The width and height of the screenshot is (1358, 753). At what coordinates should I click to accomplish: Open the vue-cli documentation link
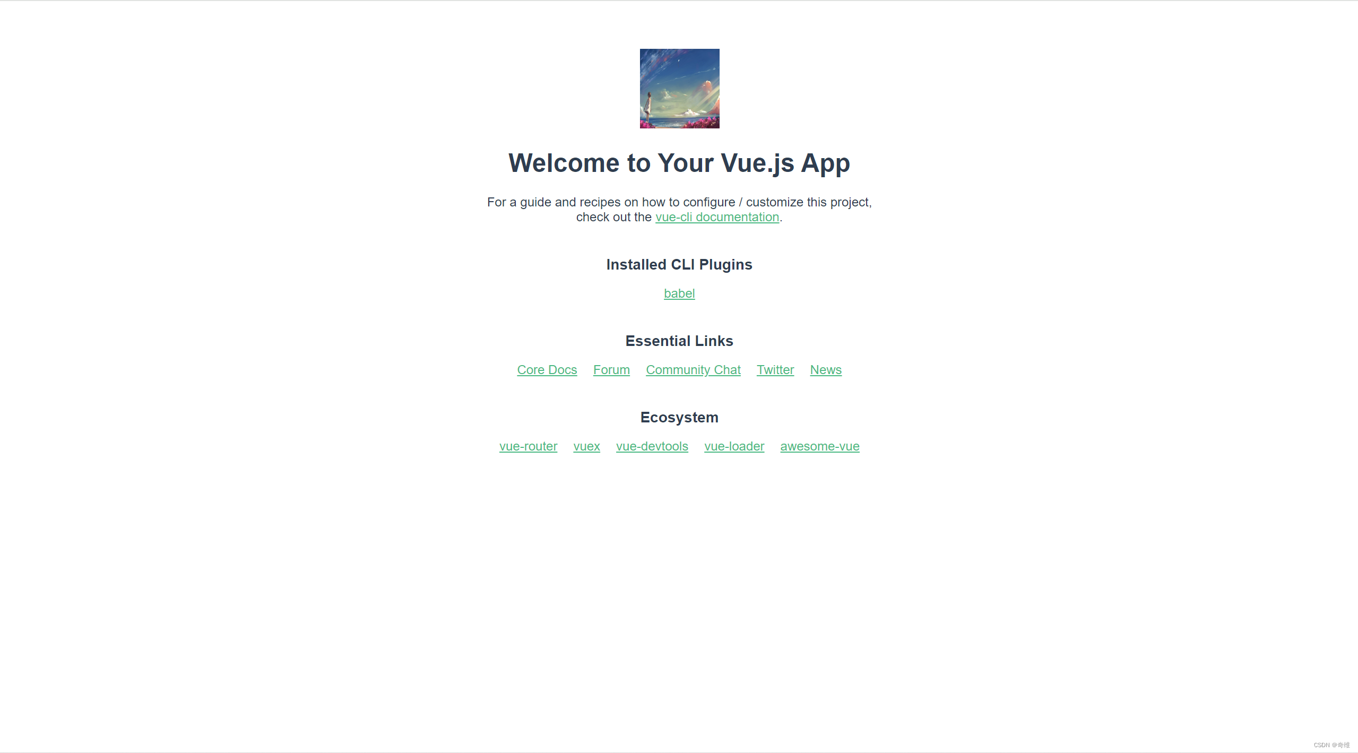click(717, 217)
